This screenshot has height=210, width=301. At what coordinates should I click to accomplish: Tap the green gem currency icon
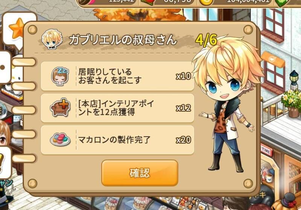282,3
